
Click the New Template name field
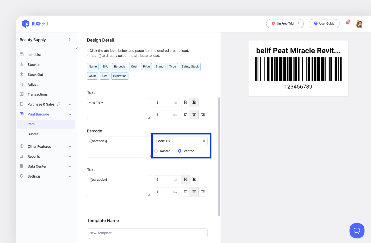[x=147, y=233]
